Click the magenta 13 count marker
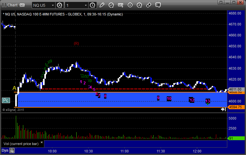The height and width of the screenshot is (155, 246). pyautogui.click(x=208, y=101)
